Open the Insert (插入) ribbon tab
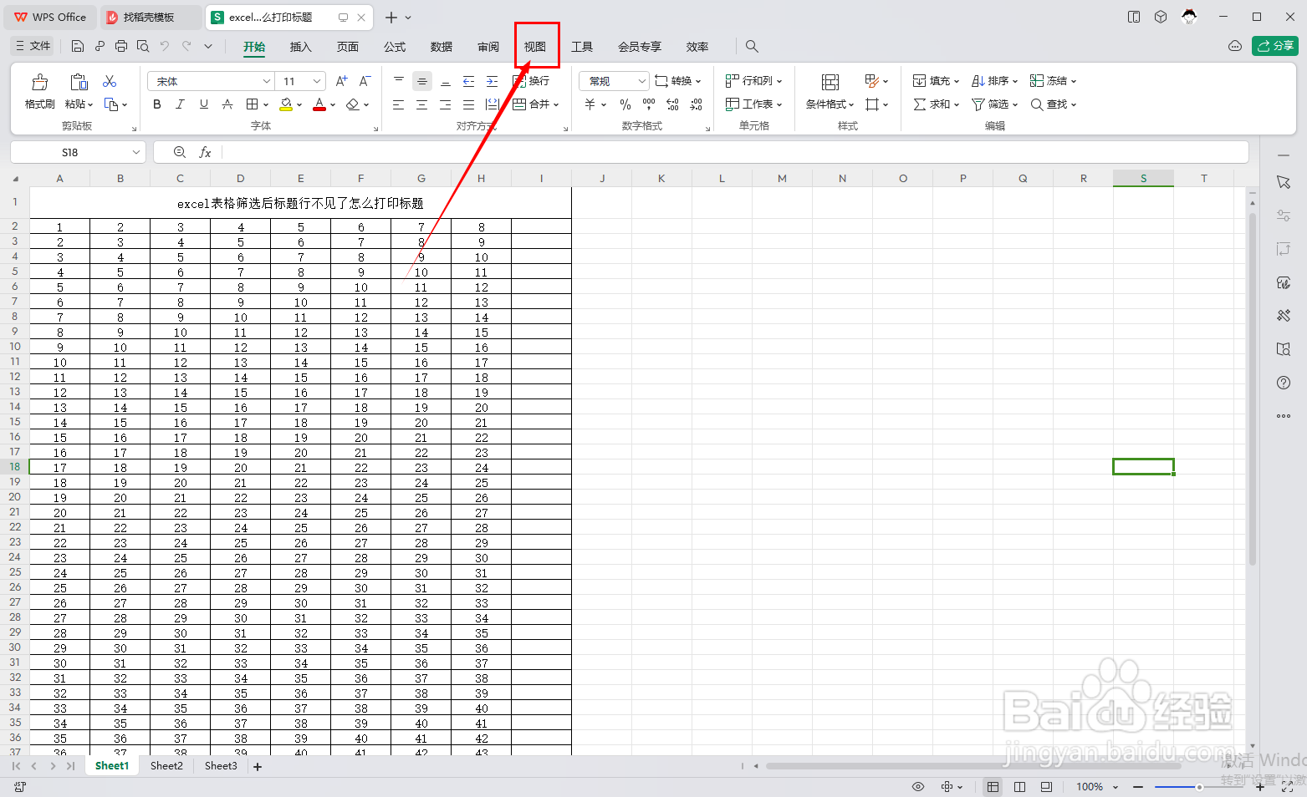Screen dimensions: 1307x797 click(x=301, y=47)
